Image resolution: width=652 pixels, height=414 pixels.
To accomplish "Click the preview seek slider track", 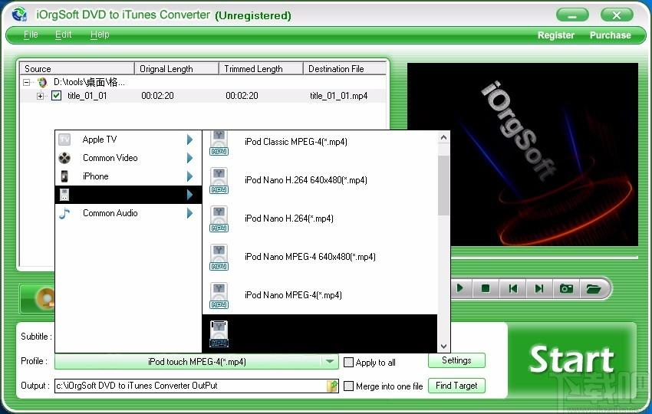I will 545,258.
